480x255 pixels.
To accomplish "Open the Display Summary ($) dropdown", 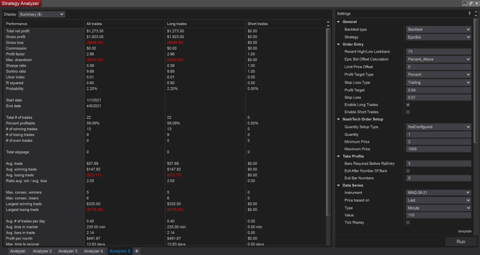I will tap(42, 13).
